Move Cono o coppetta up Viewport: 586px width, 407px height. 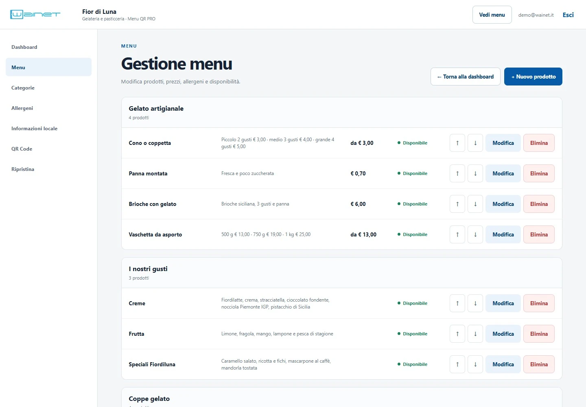pyautogui.click(x=457, y=143)
